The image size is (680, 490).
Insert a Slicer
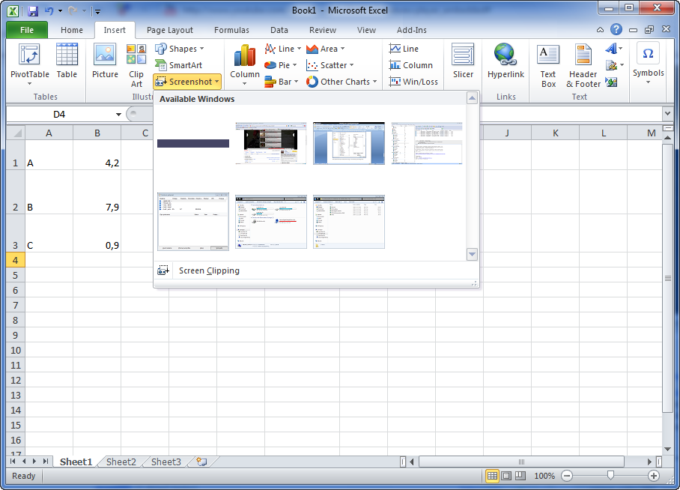pos(463,61)
